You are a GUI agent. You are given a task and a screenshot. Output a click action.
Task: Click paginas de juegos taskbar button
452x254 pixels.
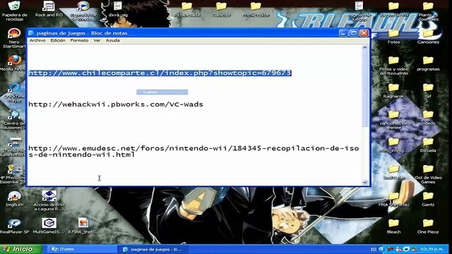point(153,249)
